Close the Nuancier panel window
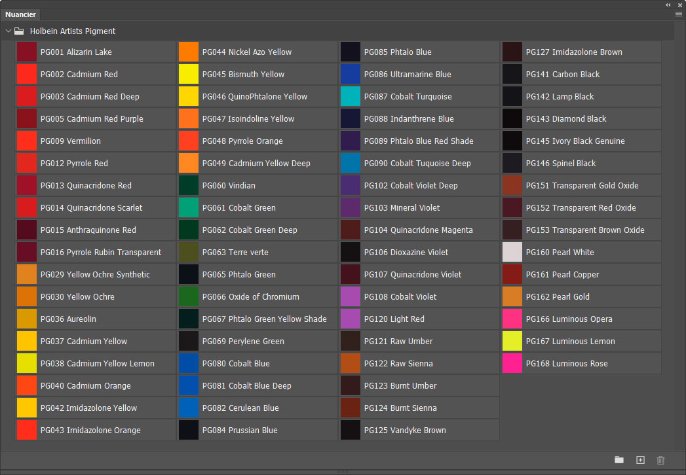 [x=679, y=5]
